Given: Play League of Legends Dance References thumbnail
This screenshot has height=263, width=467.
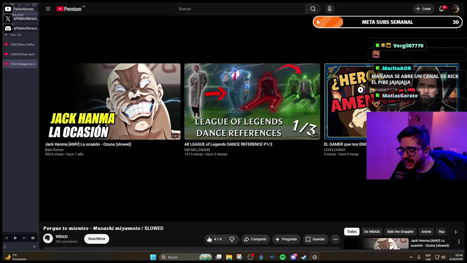Looking at the screenshot, I should pos(252,102).
